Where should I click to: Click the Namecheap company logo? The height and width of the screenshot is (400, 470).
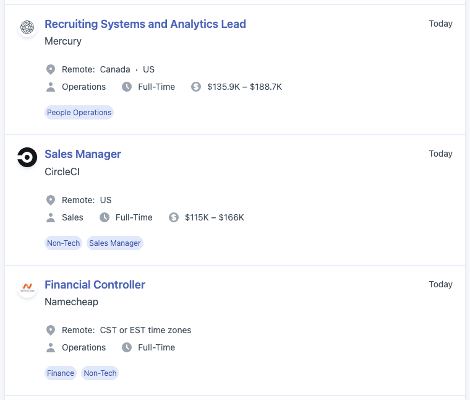click(x=27, y=288)
